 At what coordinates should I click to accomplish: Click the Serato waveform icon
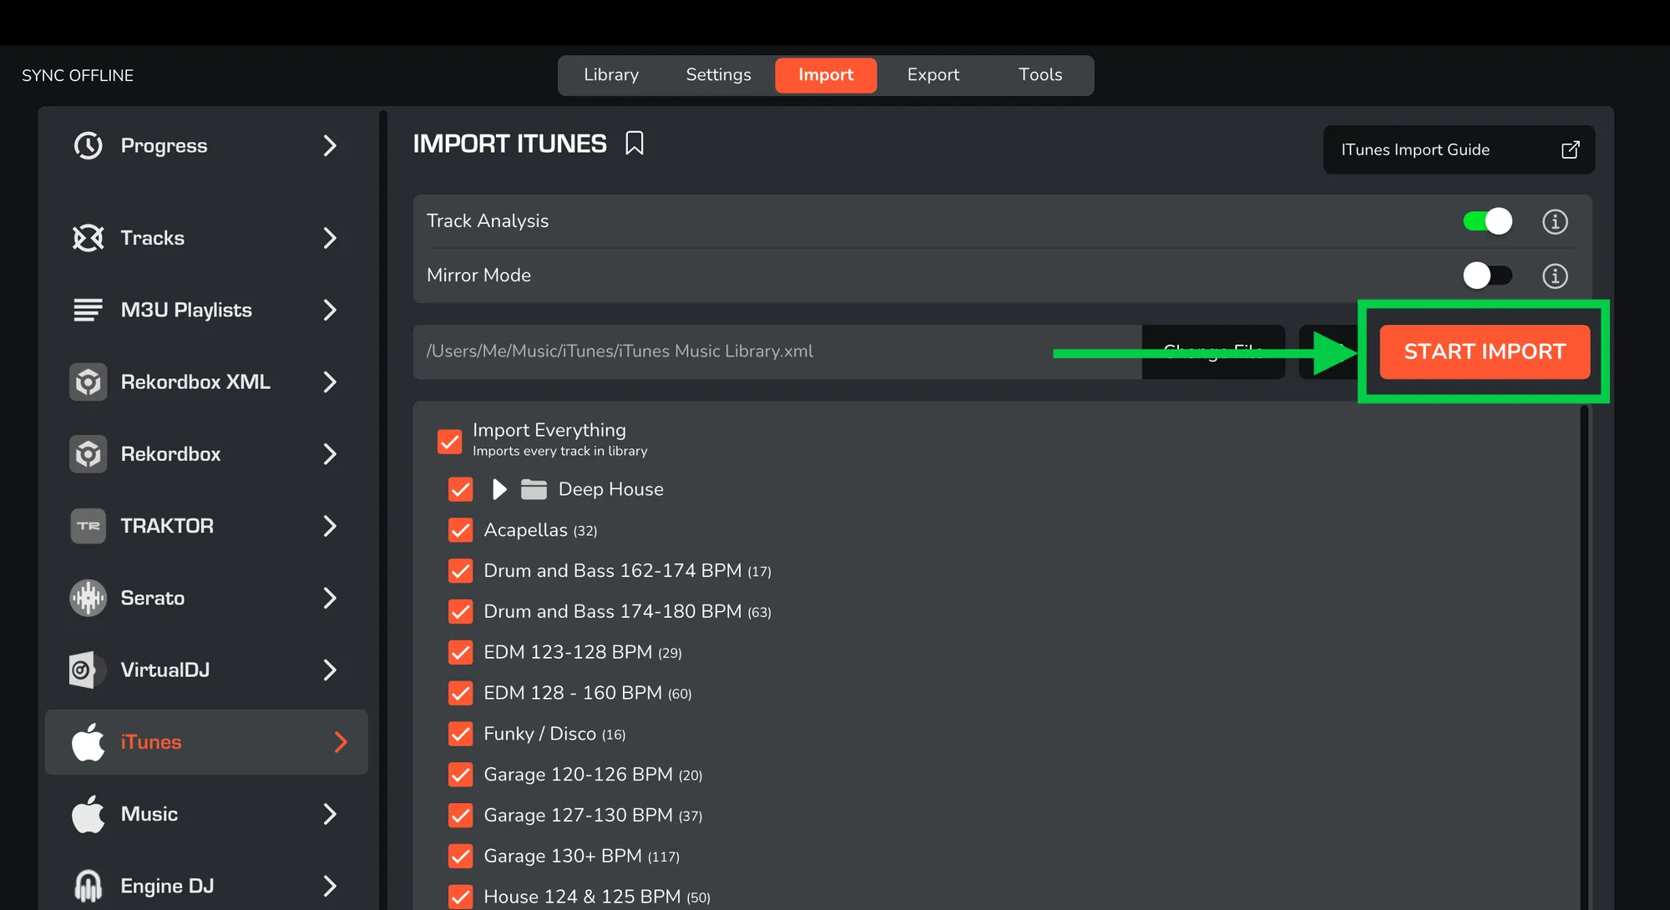click(88, 598)
